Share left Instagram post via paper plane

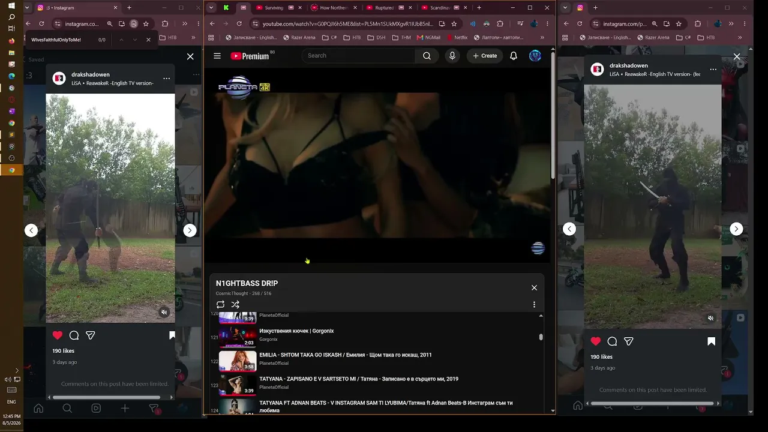[91, 335]
